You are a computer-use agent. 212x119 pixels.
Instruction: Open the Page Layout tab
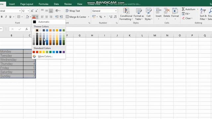pos(26,4)
